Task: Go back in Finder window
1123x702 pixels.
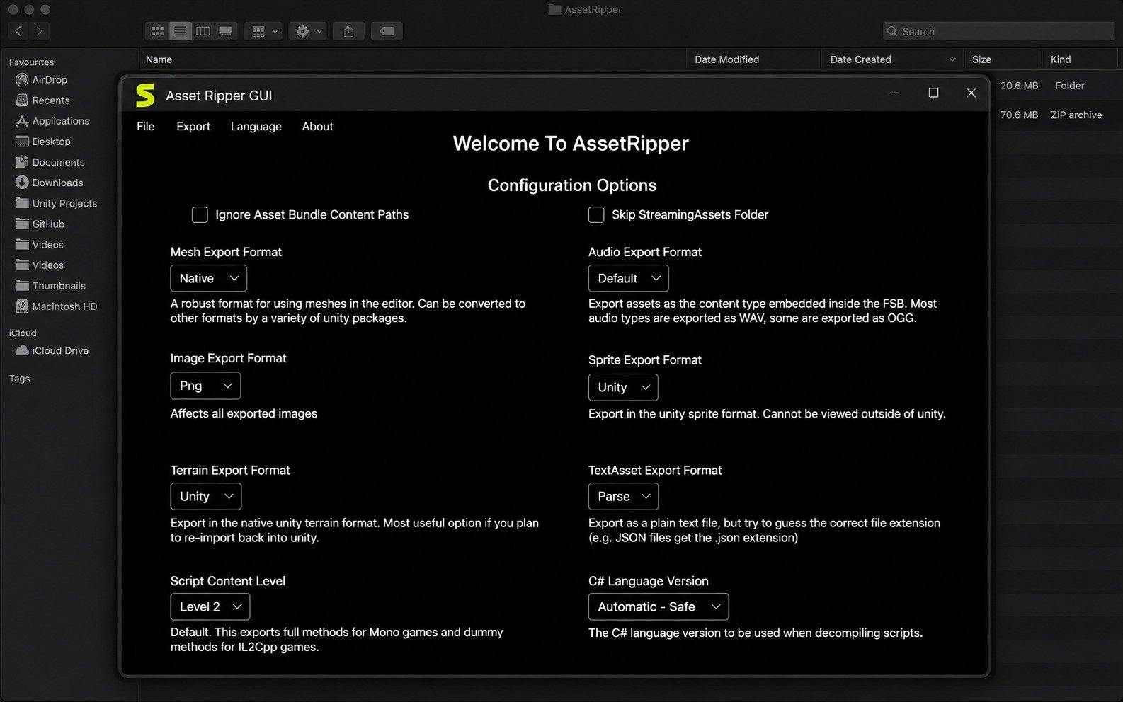Action: [18, 31]
